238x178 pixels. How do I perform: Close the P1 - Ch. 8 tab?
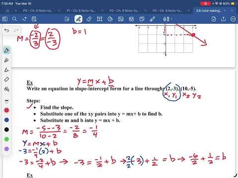coord(102,10)
